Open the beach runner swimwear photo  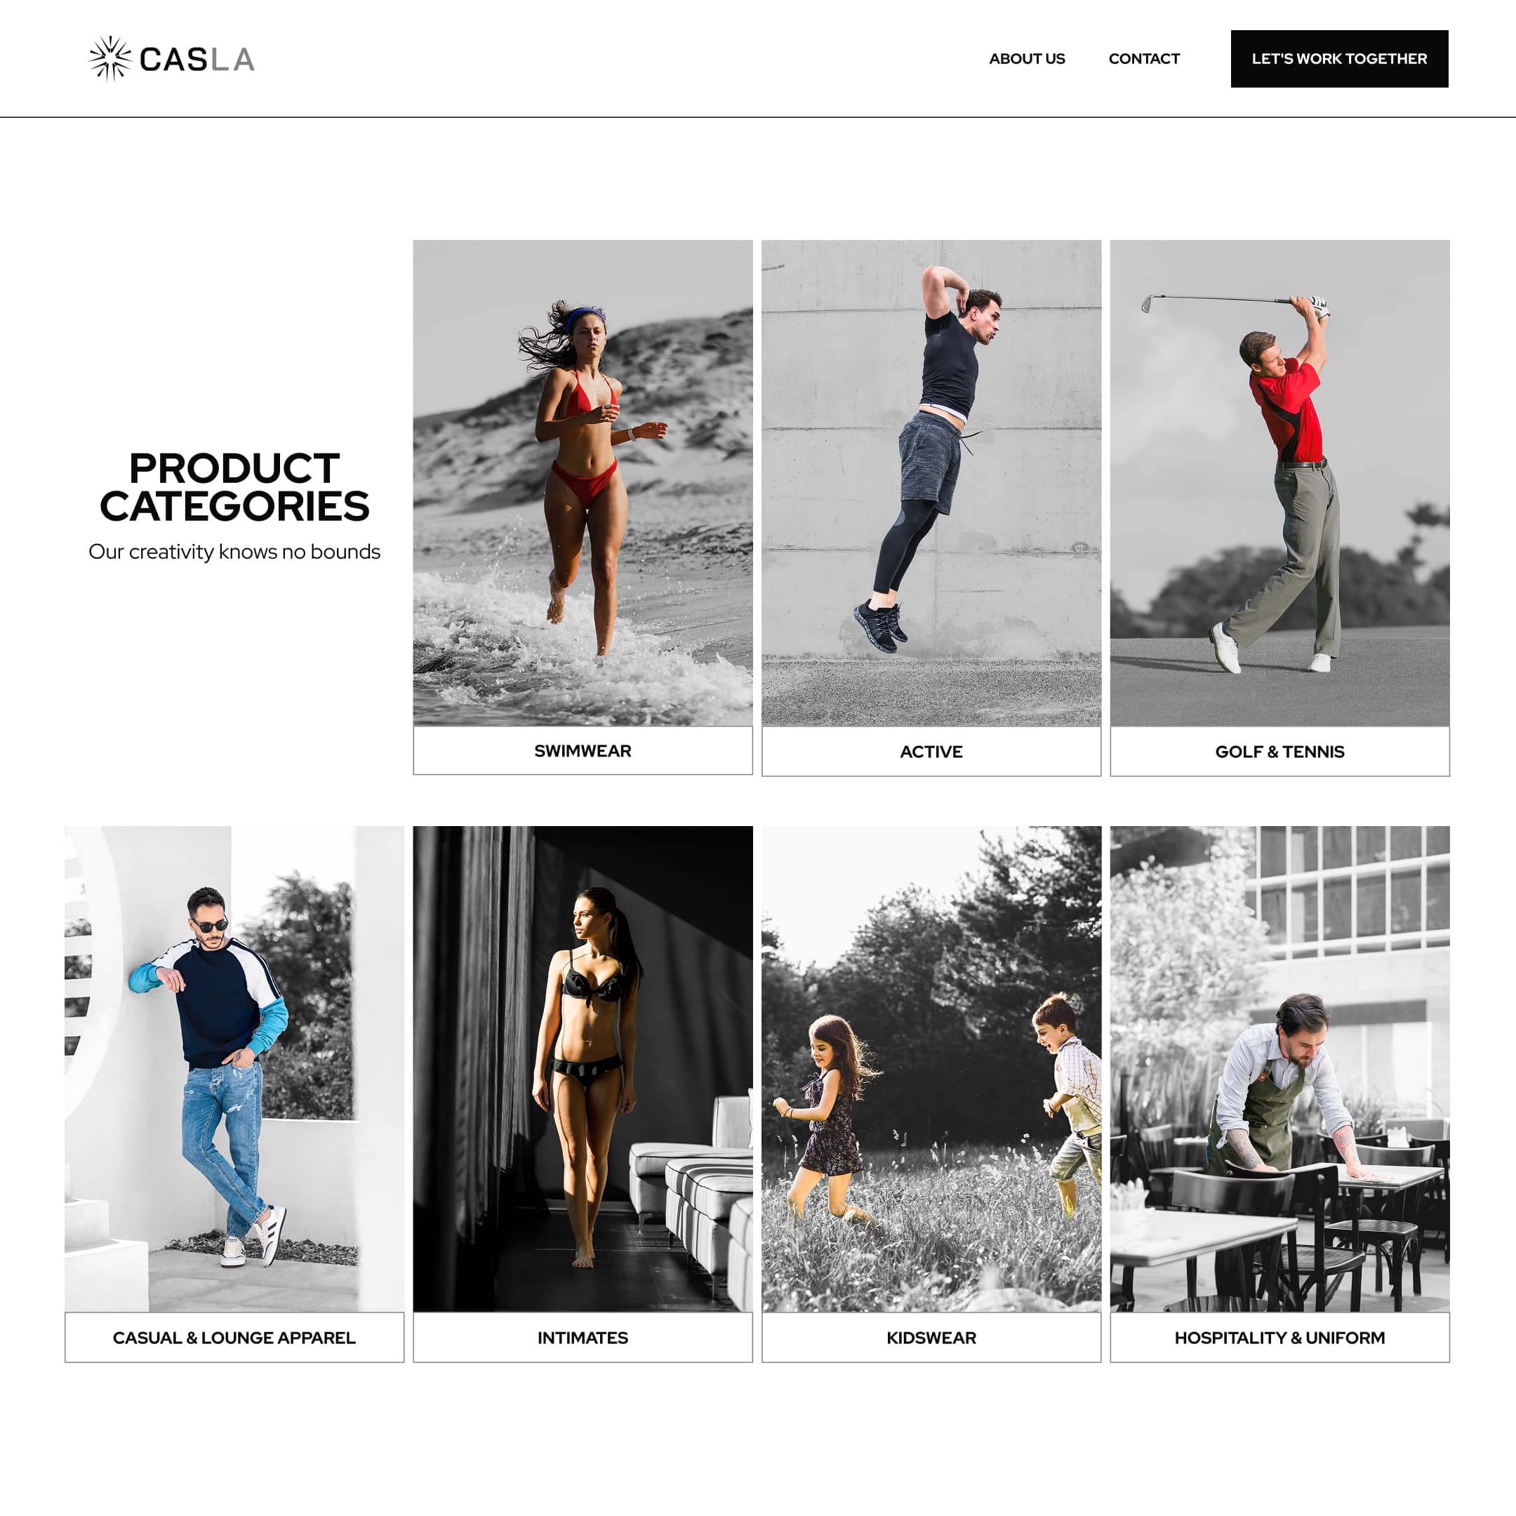click(583, 484)
